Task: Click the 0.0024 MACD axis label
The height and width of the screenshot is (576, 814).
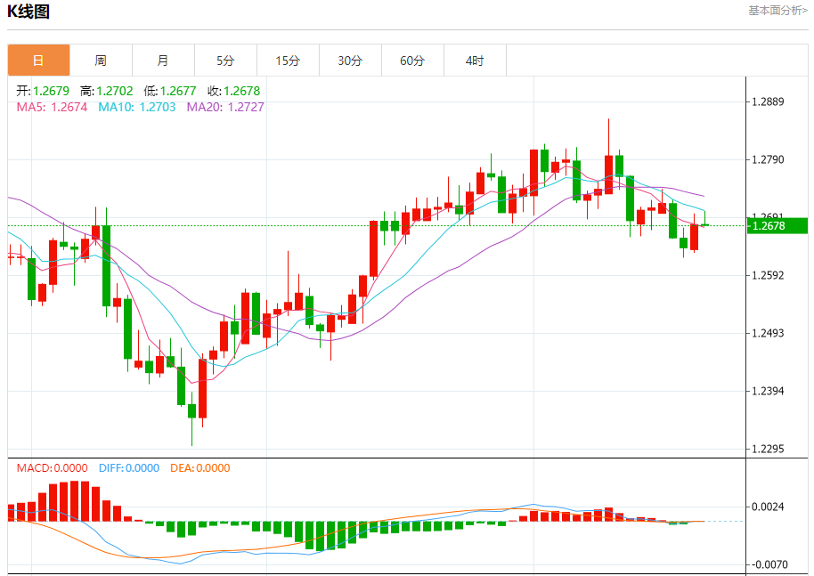Action: pos(768,507)
